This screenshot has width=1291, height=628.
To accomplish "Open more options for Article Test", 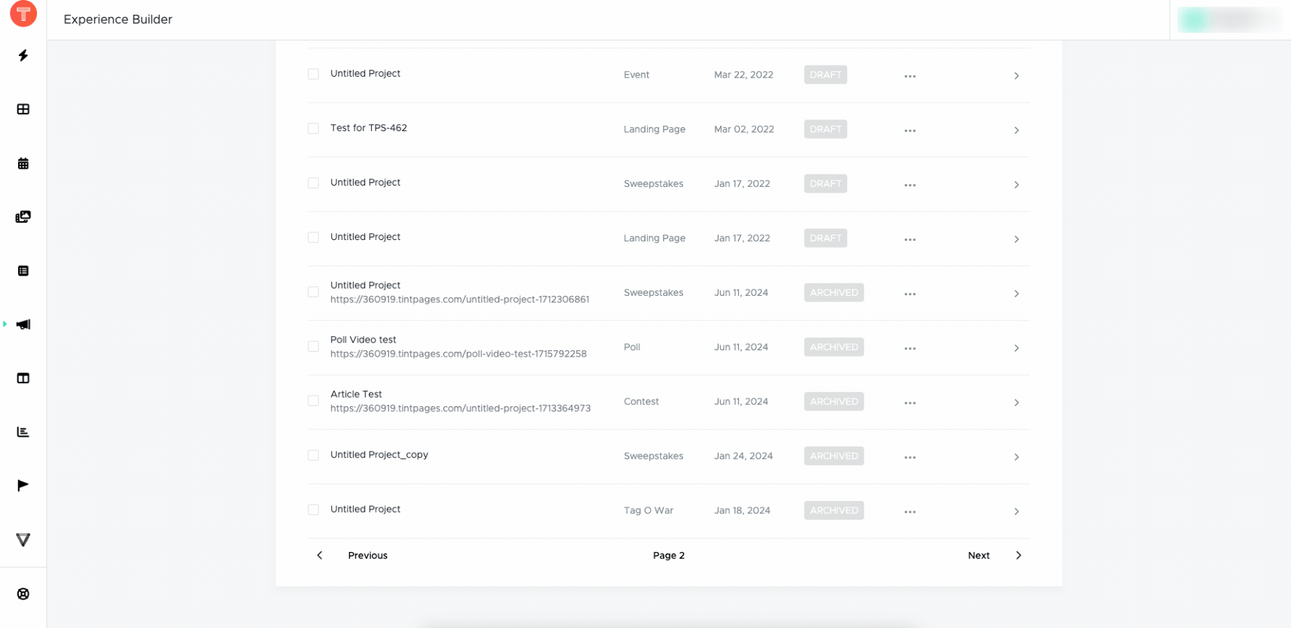I will click(910, 403).
